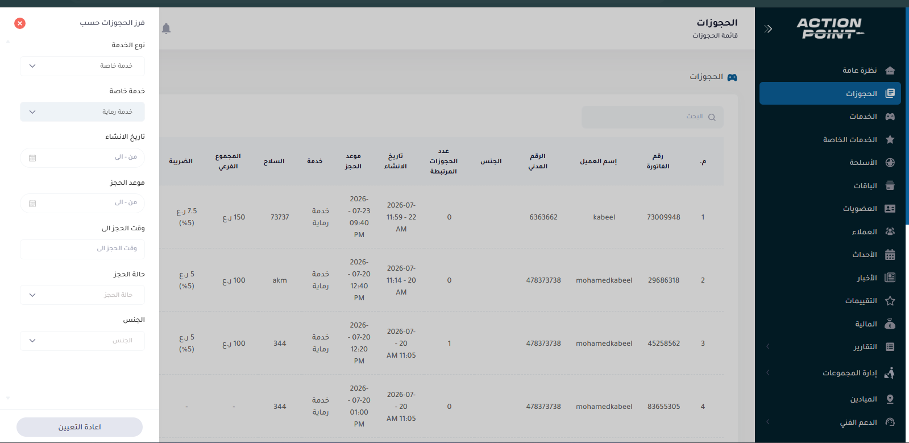Viewport: 909px width, 443px height.
Task: Open تاريخ الانشاء date range picker
Action: pos(82,158)
